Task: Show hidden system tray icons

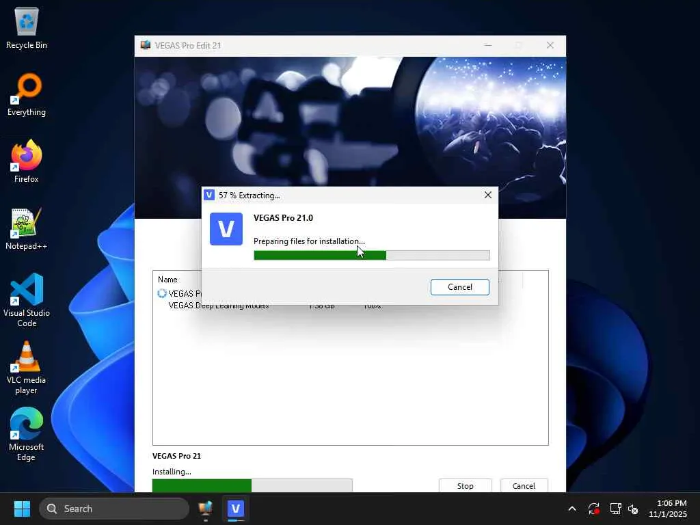Action: point(572,509)
